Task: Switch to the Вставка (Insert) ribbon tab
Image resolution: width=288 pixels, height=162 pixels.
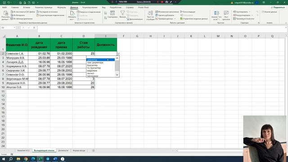Action: point(27,7)
